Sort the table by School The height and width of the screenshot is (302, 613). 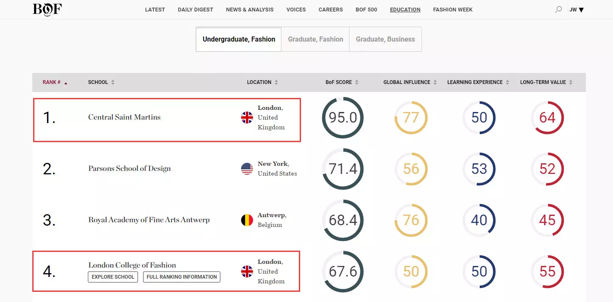(x=101, y=82)
